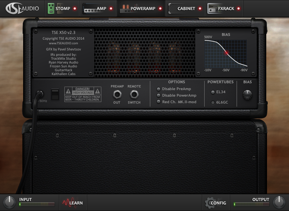Image resolution: width=289 pixels, height=211 pixels.
Task: Click the red LEARN waveform icon
Action: (x=68, y=203)
